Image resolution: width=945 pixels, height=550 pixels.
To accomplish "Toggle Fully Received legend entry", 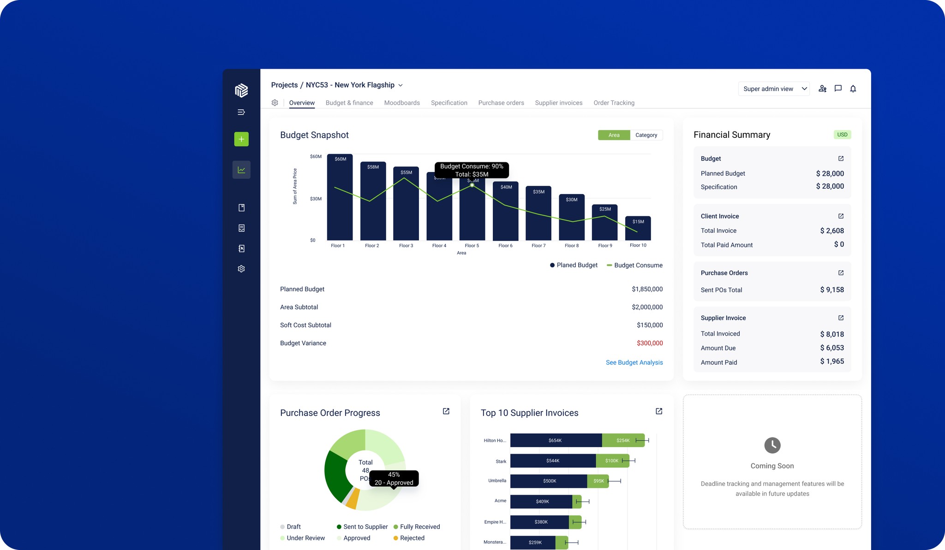I will point(417,526).
